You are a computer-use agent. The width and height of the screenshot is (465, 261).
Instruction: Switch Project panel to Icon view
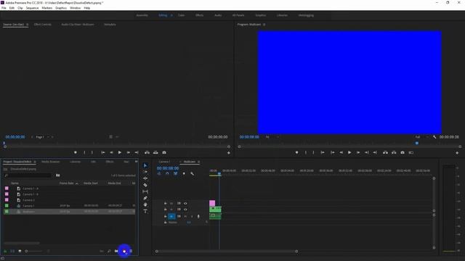tap(20, 252)
